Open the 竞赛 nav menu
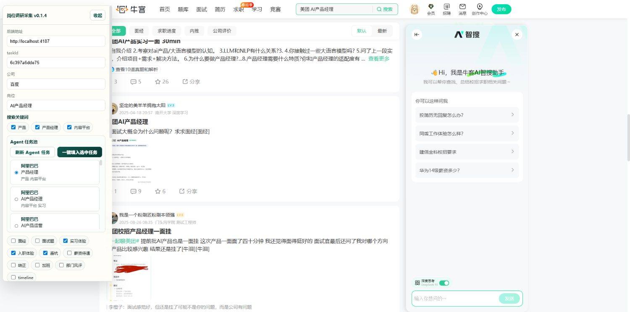This screenshot has height=312, width=630. [x=276, y=9]
